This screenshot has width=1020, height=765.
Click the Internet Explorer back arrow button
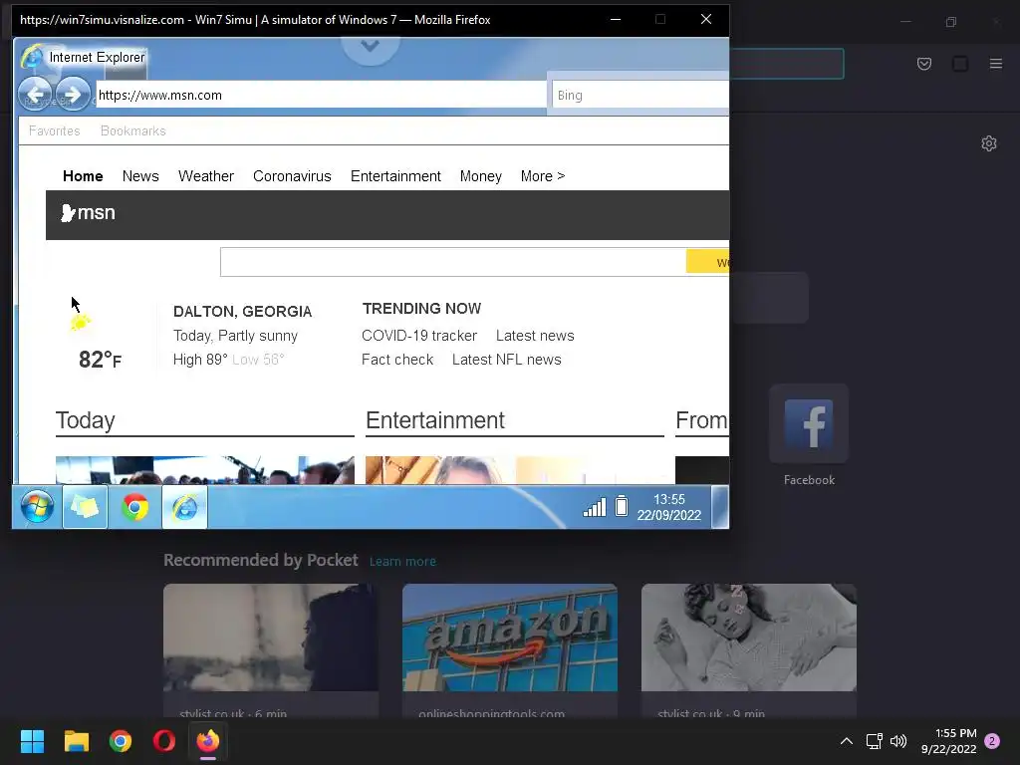35,95
